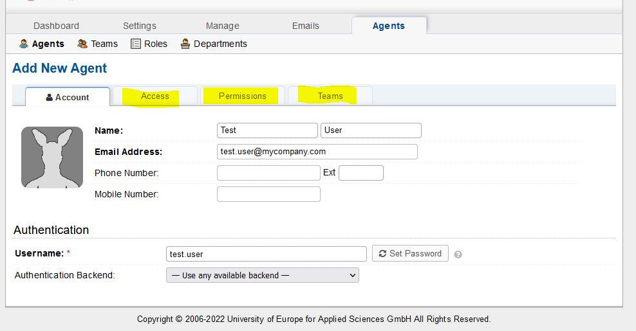Click the Teams group icon
Image resolution: width=636 pixels, height=331 pixels.
tap(82, 44)
